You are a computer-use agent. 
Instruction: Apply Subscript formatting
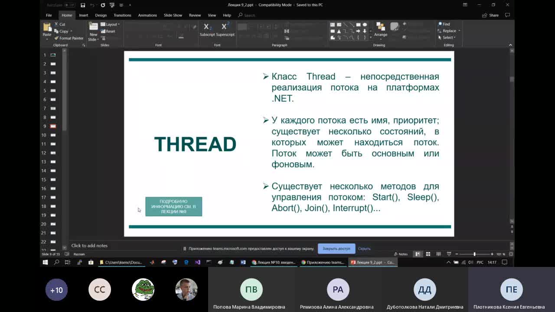point(207,29)
